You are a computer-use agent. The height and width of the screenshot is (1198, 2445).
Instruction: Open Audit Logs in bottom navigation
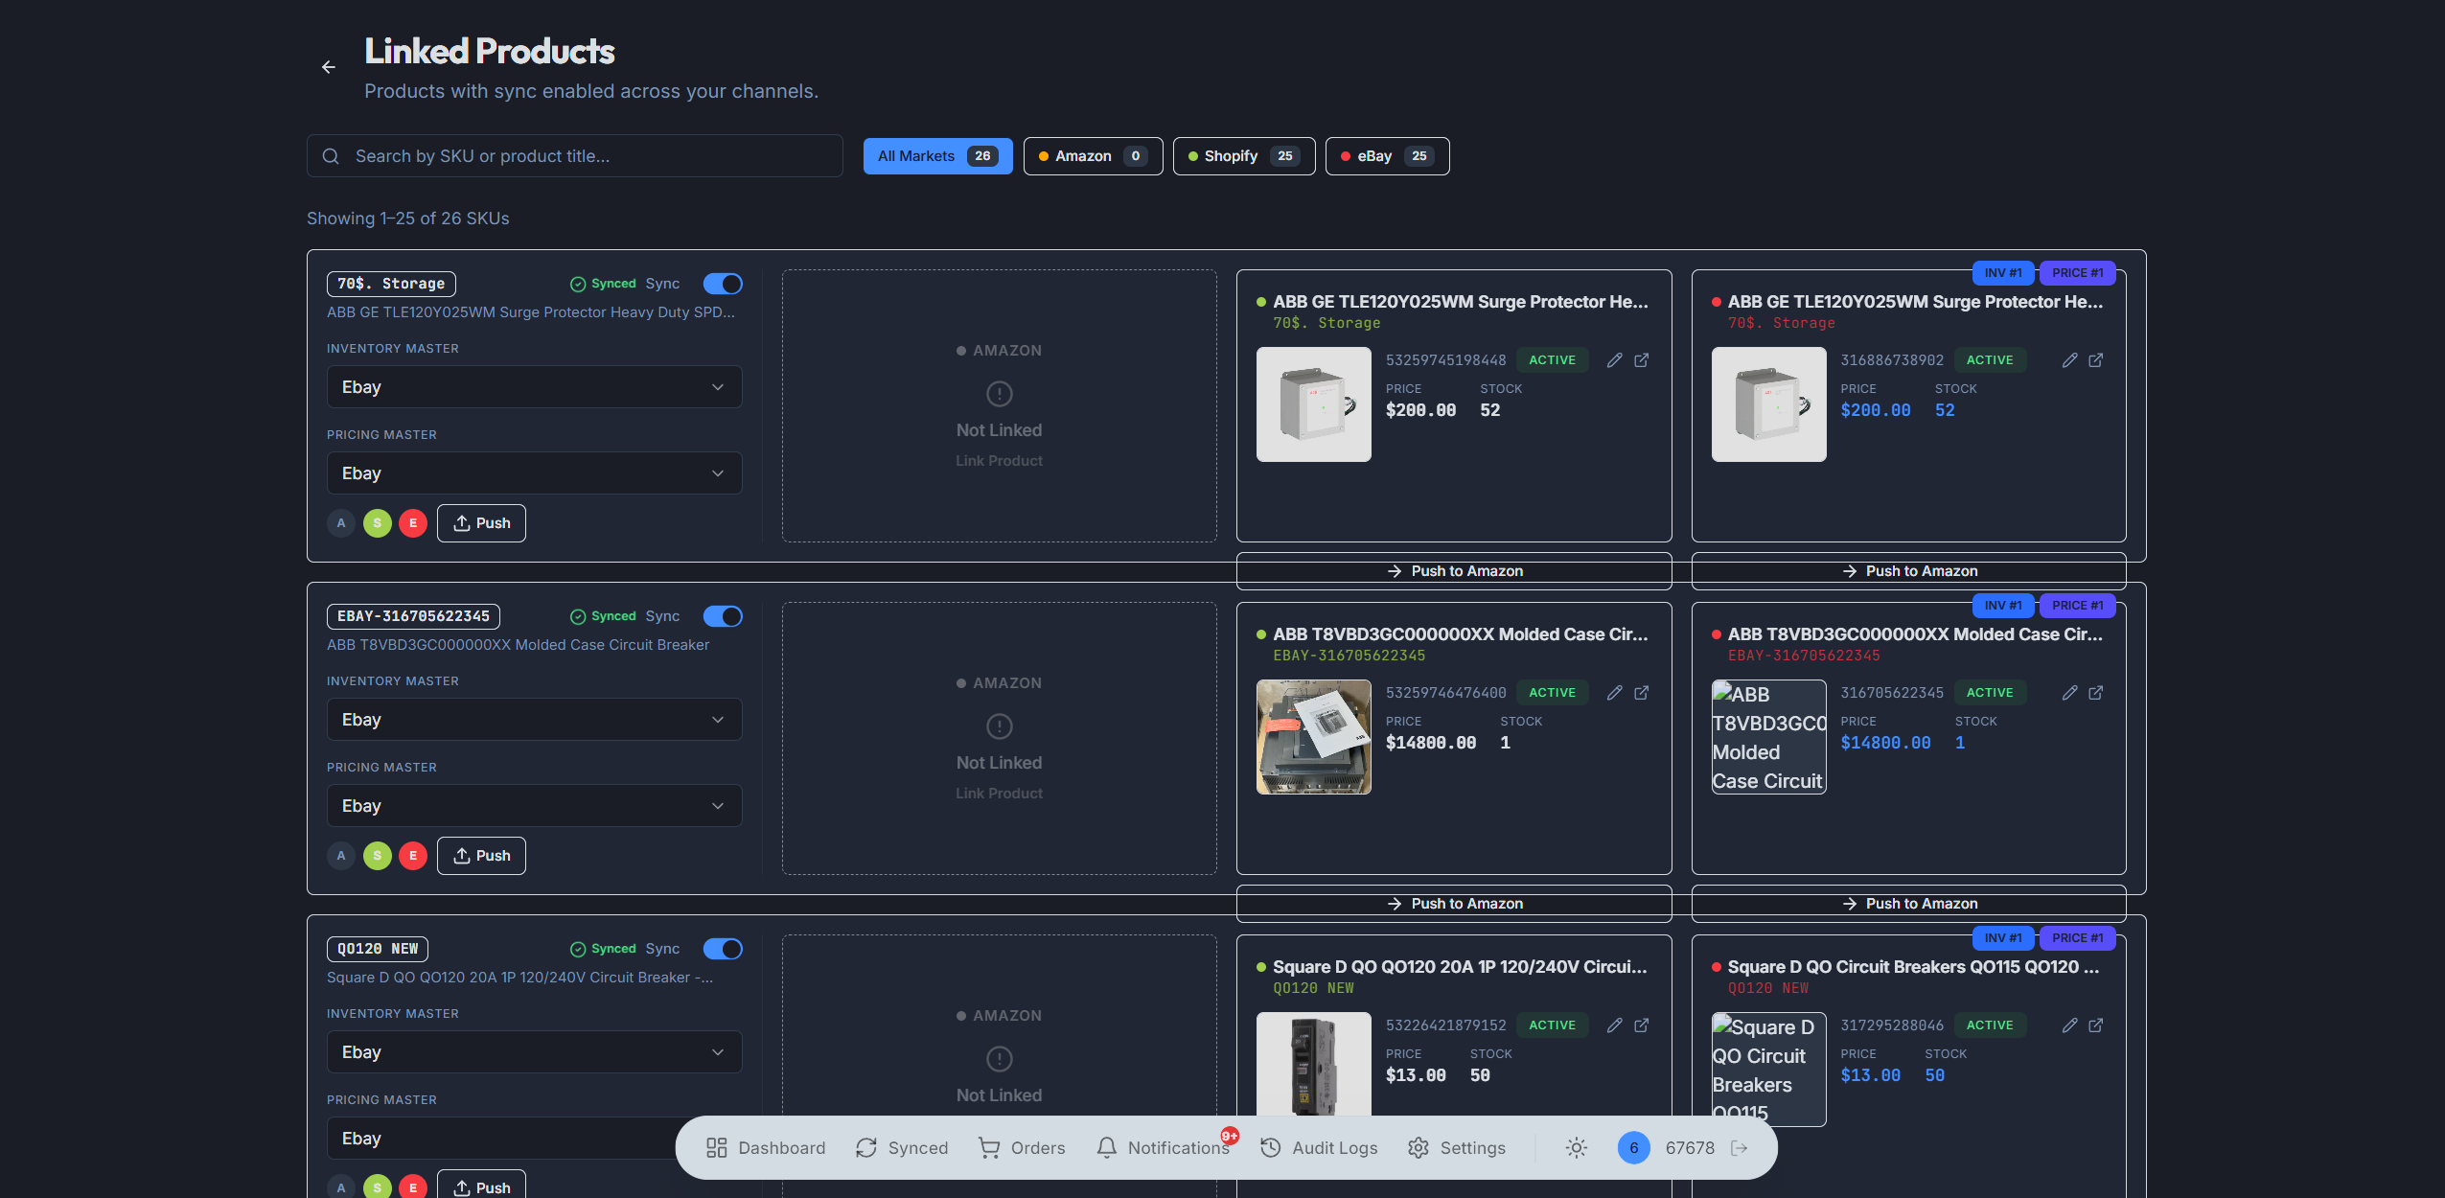tap(1319, 1148)
